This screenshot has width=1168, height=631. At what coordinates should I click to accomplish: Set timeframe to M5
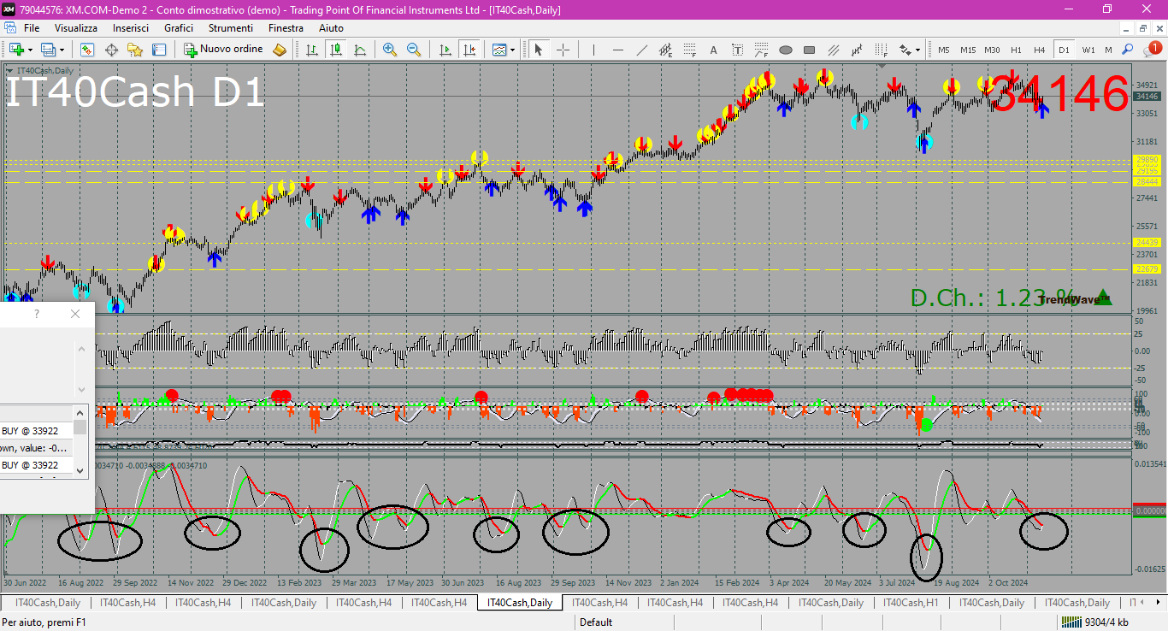point(944,50)
